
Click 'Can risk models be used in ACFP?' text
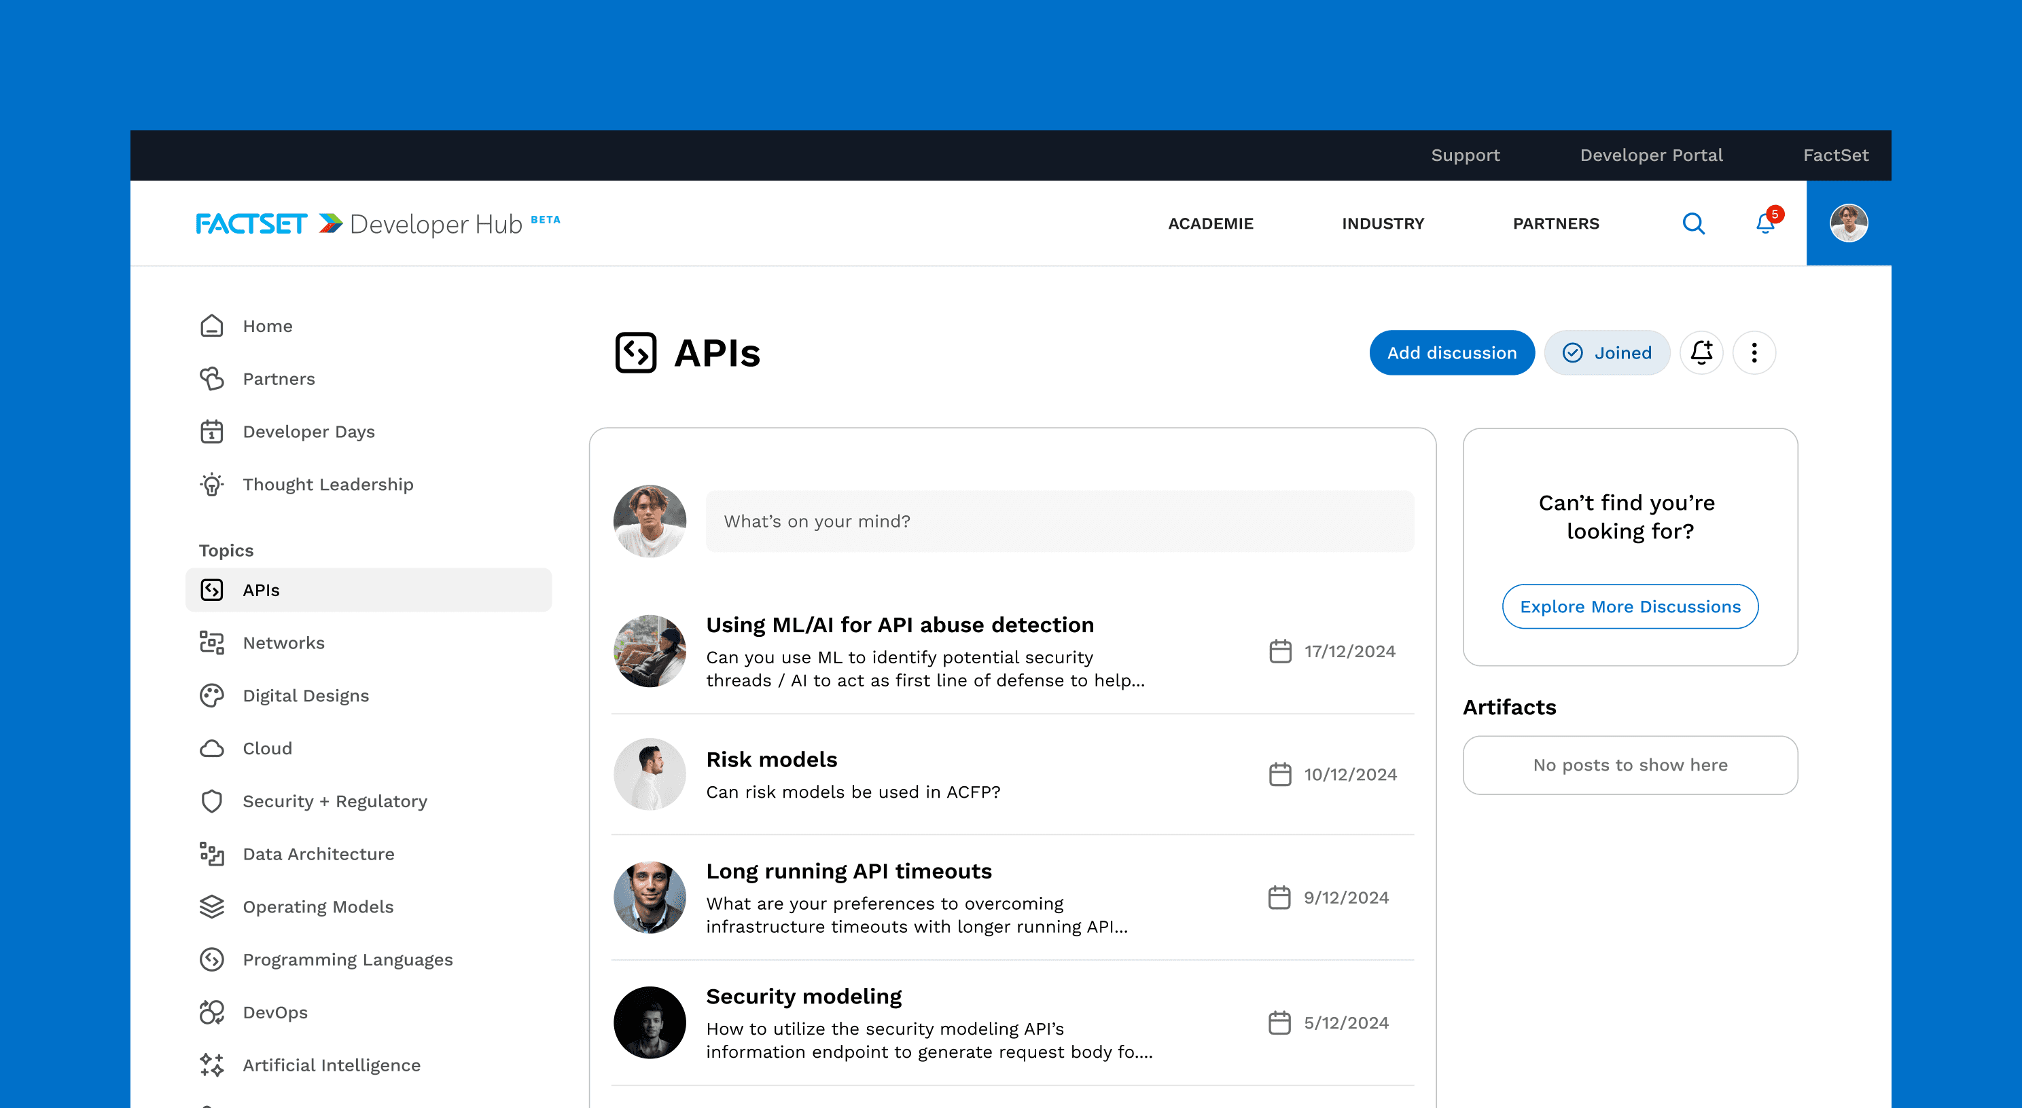tap(853, 792)
